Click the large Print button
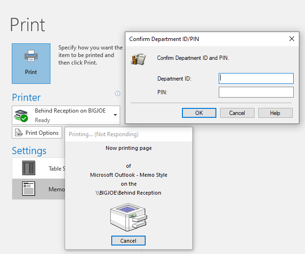 coord(31,64)
